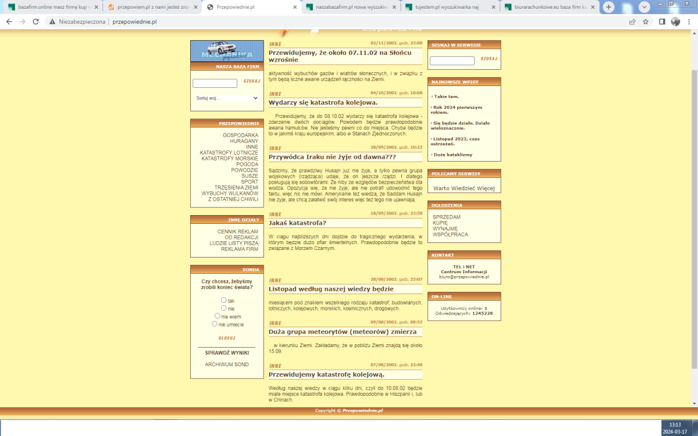Click the share page icon in address bar
This screenshot has width=698, height=436.
(632, 22)
